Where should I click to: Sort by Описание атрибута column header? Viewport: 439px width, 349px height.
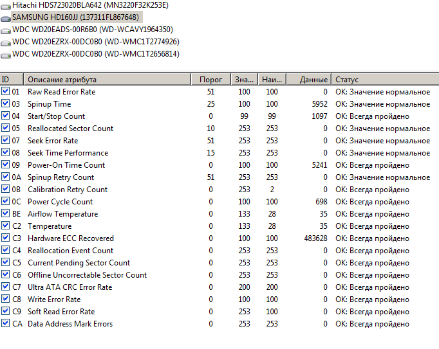tap(107, 80)
